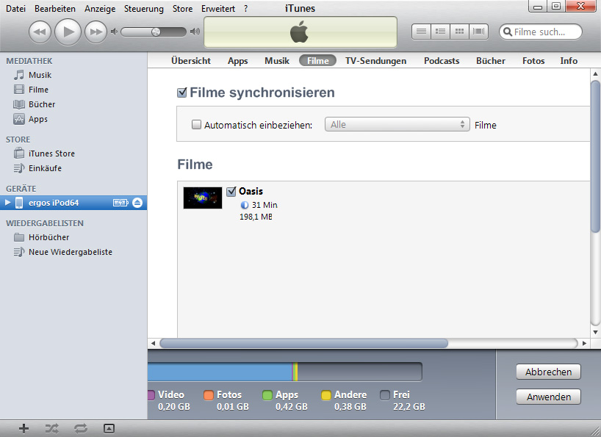Click the plus icon to add playlist

(x=24, y=429)
